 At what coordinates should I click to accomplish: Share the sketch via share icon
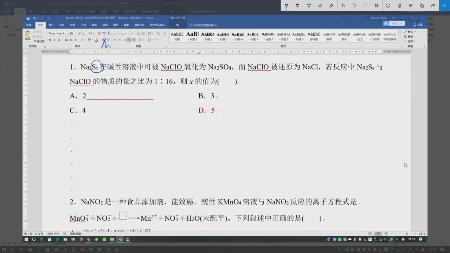[x=433, y=6]
